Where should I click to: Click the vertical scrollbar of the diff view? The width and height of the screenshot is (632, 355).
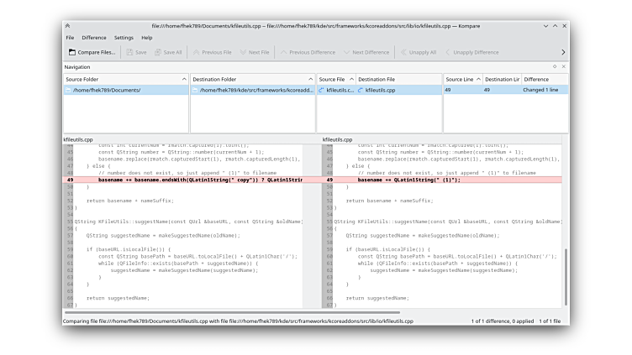pyautogui.click(x=566, y=277)
